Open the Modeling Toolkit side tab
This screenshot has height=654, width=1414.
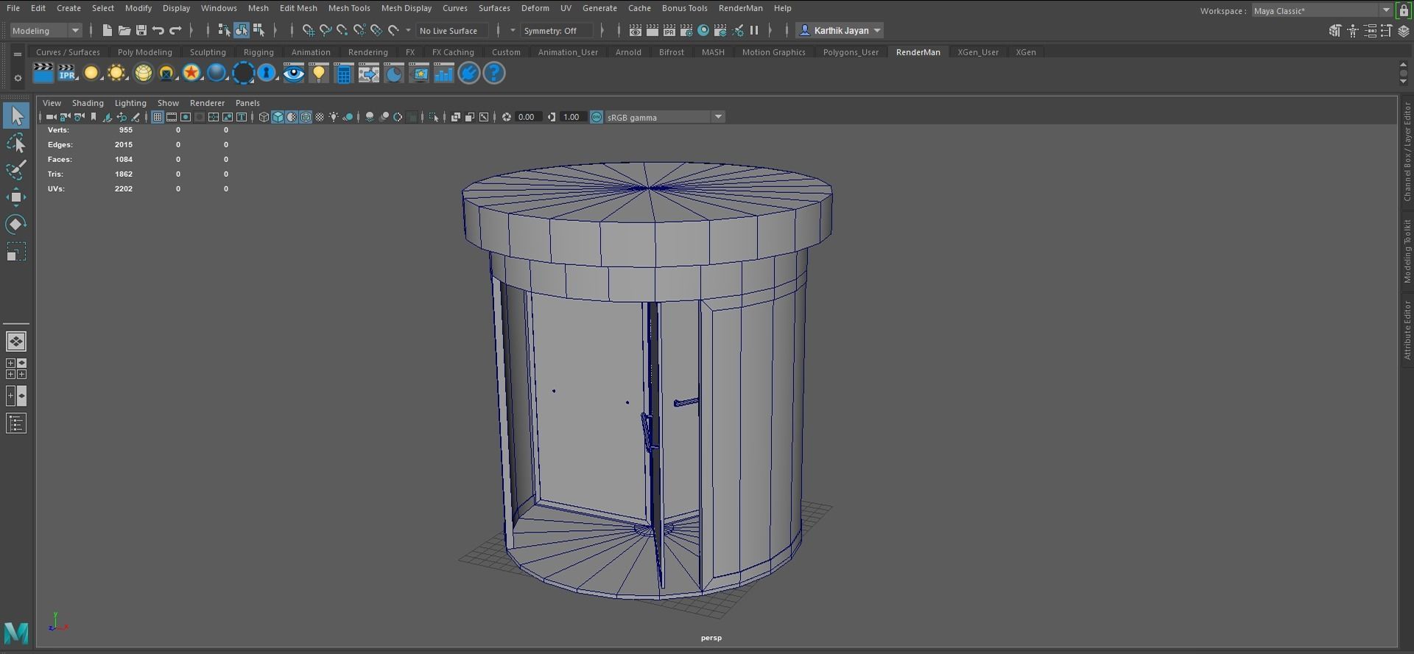tap(1407, 251)
